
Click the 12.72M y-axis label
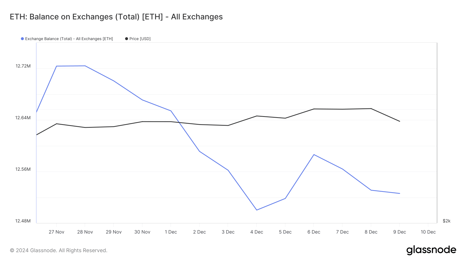[23, 66]
